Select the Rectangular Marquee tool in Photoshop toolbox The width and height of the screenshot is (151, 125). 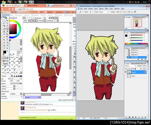[x=4, y=21]
